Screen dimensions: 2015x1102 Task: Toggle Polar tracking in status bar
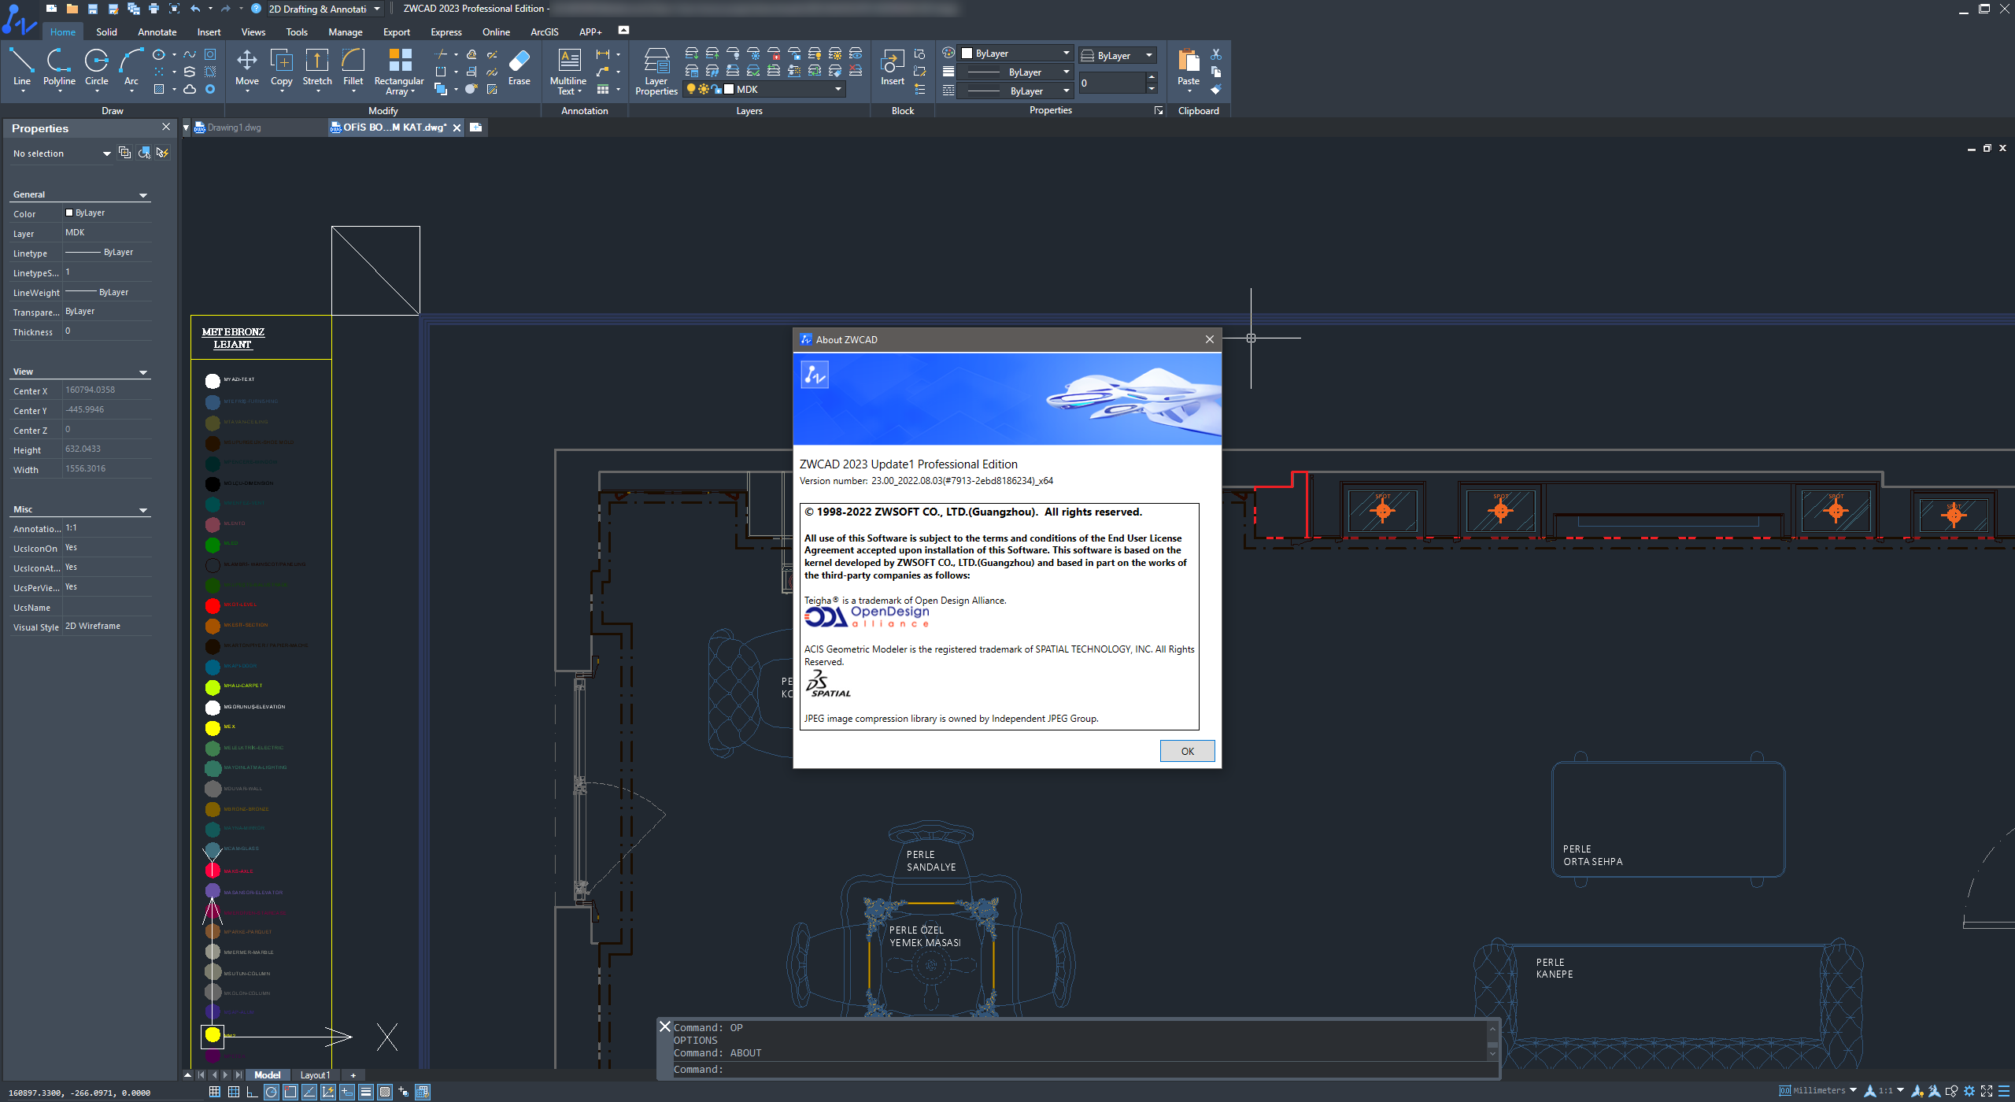pyautogui.click(x=272, y=1092)
